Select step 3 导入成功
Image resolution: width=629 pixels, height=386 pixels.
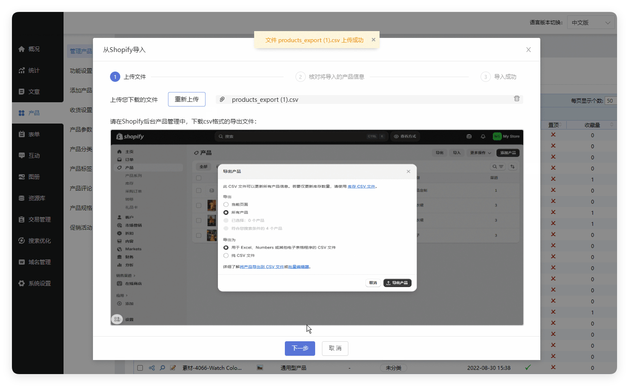coord(499,77)
